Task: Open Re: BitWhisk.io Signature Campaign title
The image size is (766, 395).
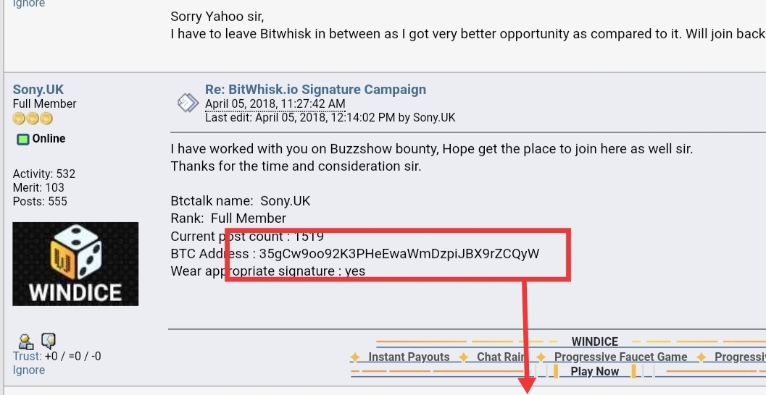Action: tap(315, 89)
